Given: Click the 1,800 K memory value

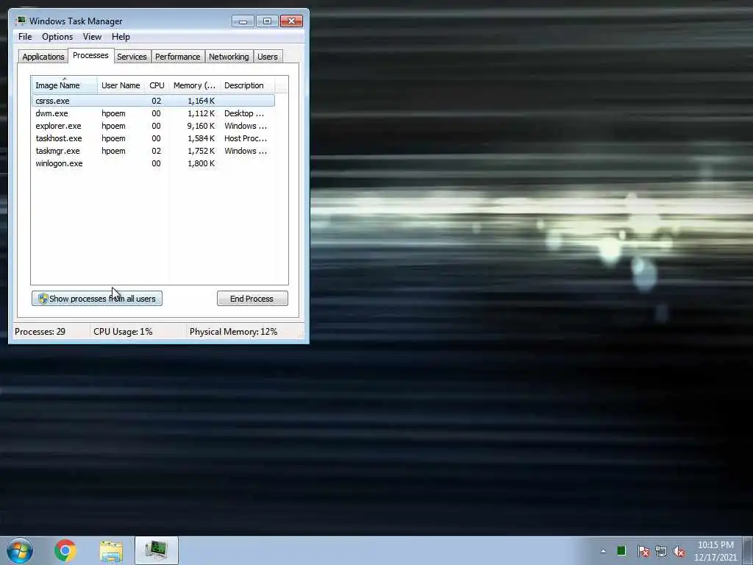Looking at the screenshot, I should tap(201, 163).
